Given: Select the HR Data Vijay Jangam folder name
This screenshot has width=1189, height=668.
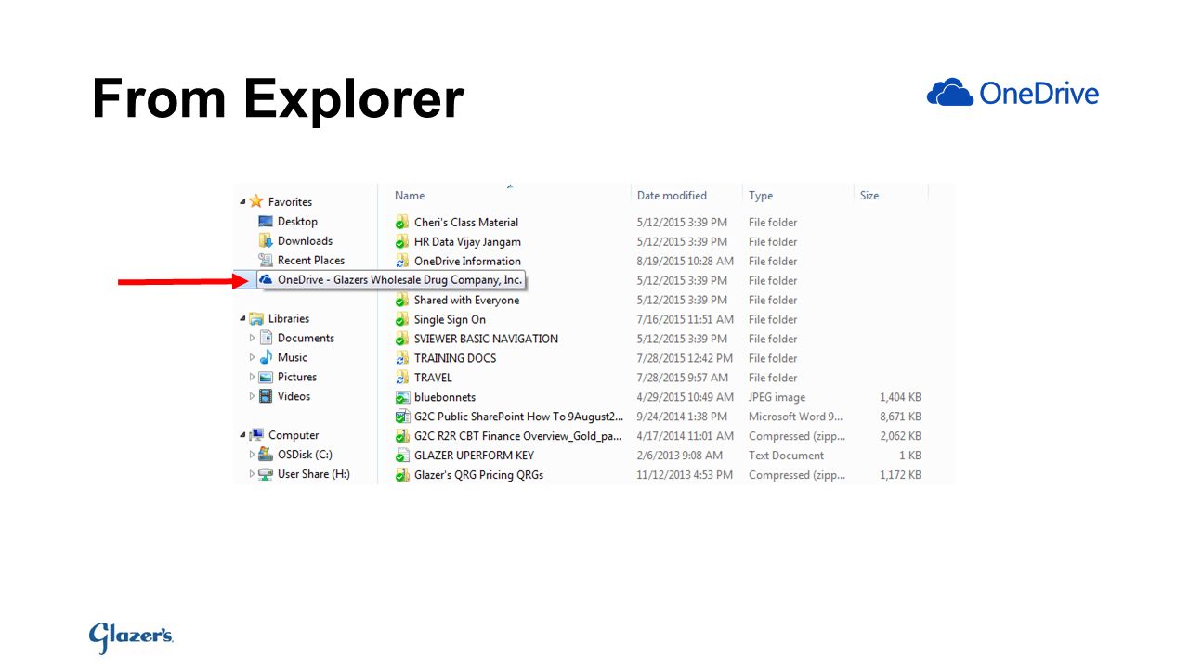Looking at the screenshot, I should click(x=467, y=242).
